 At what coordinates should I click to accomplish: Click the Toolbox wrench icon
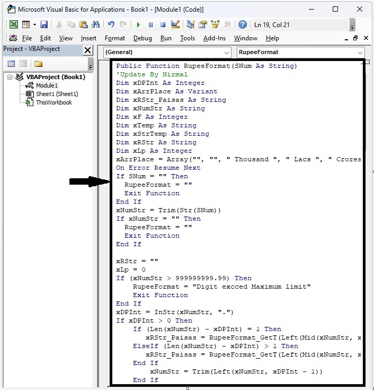click(227, 24)
